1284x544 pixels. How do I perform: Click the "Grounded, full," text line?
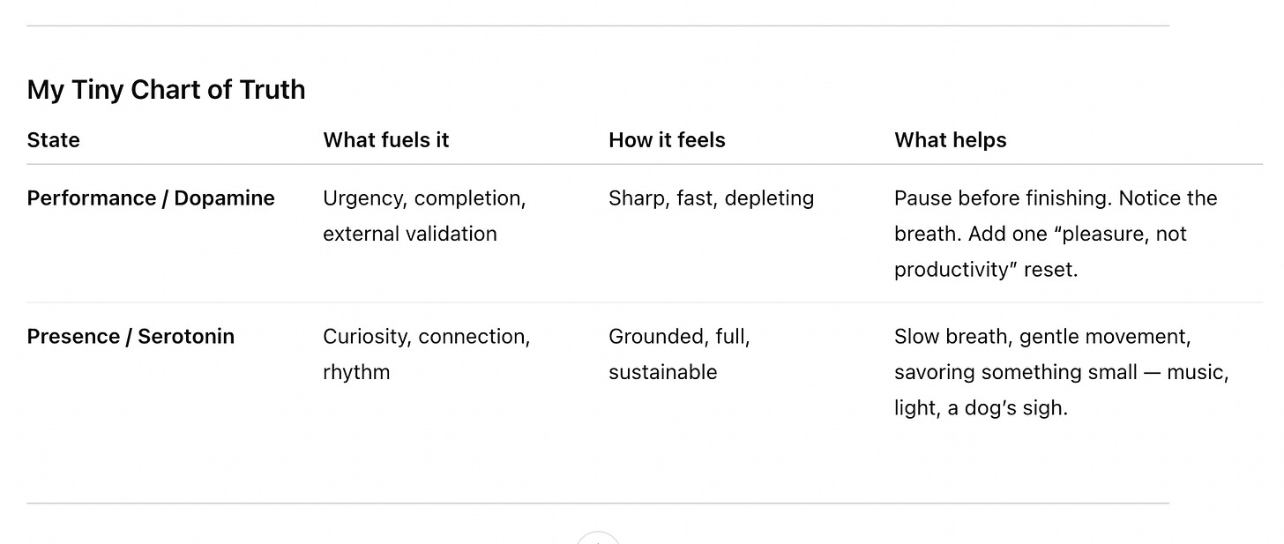(x=679, y=337)
